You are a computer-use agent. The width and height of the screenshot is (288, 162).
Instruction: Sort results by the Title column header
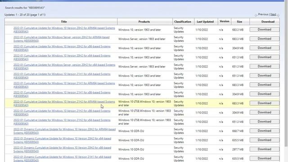point(64,22)
